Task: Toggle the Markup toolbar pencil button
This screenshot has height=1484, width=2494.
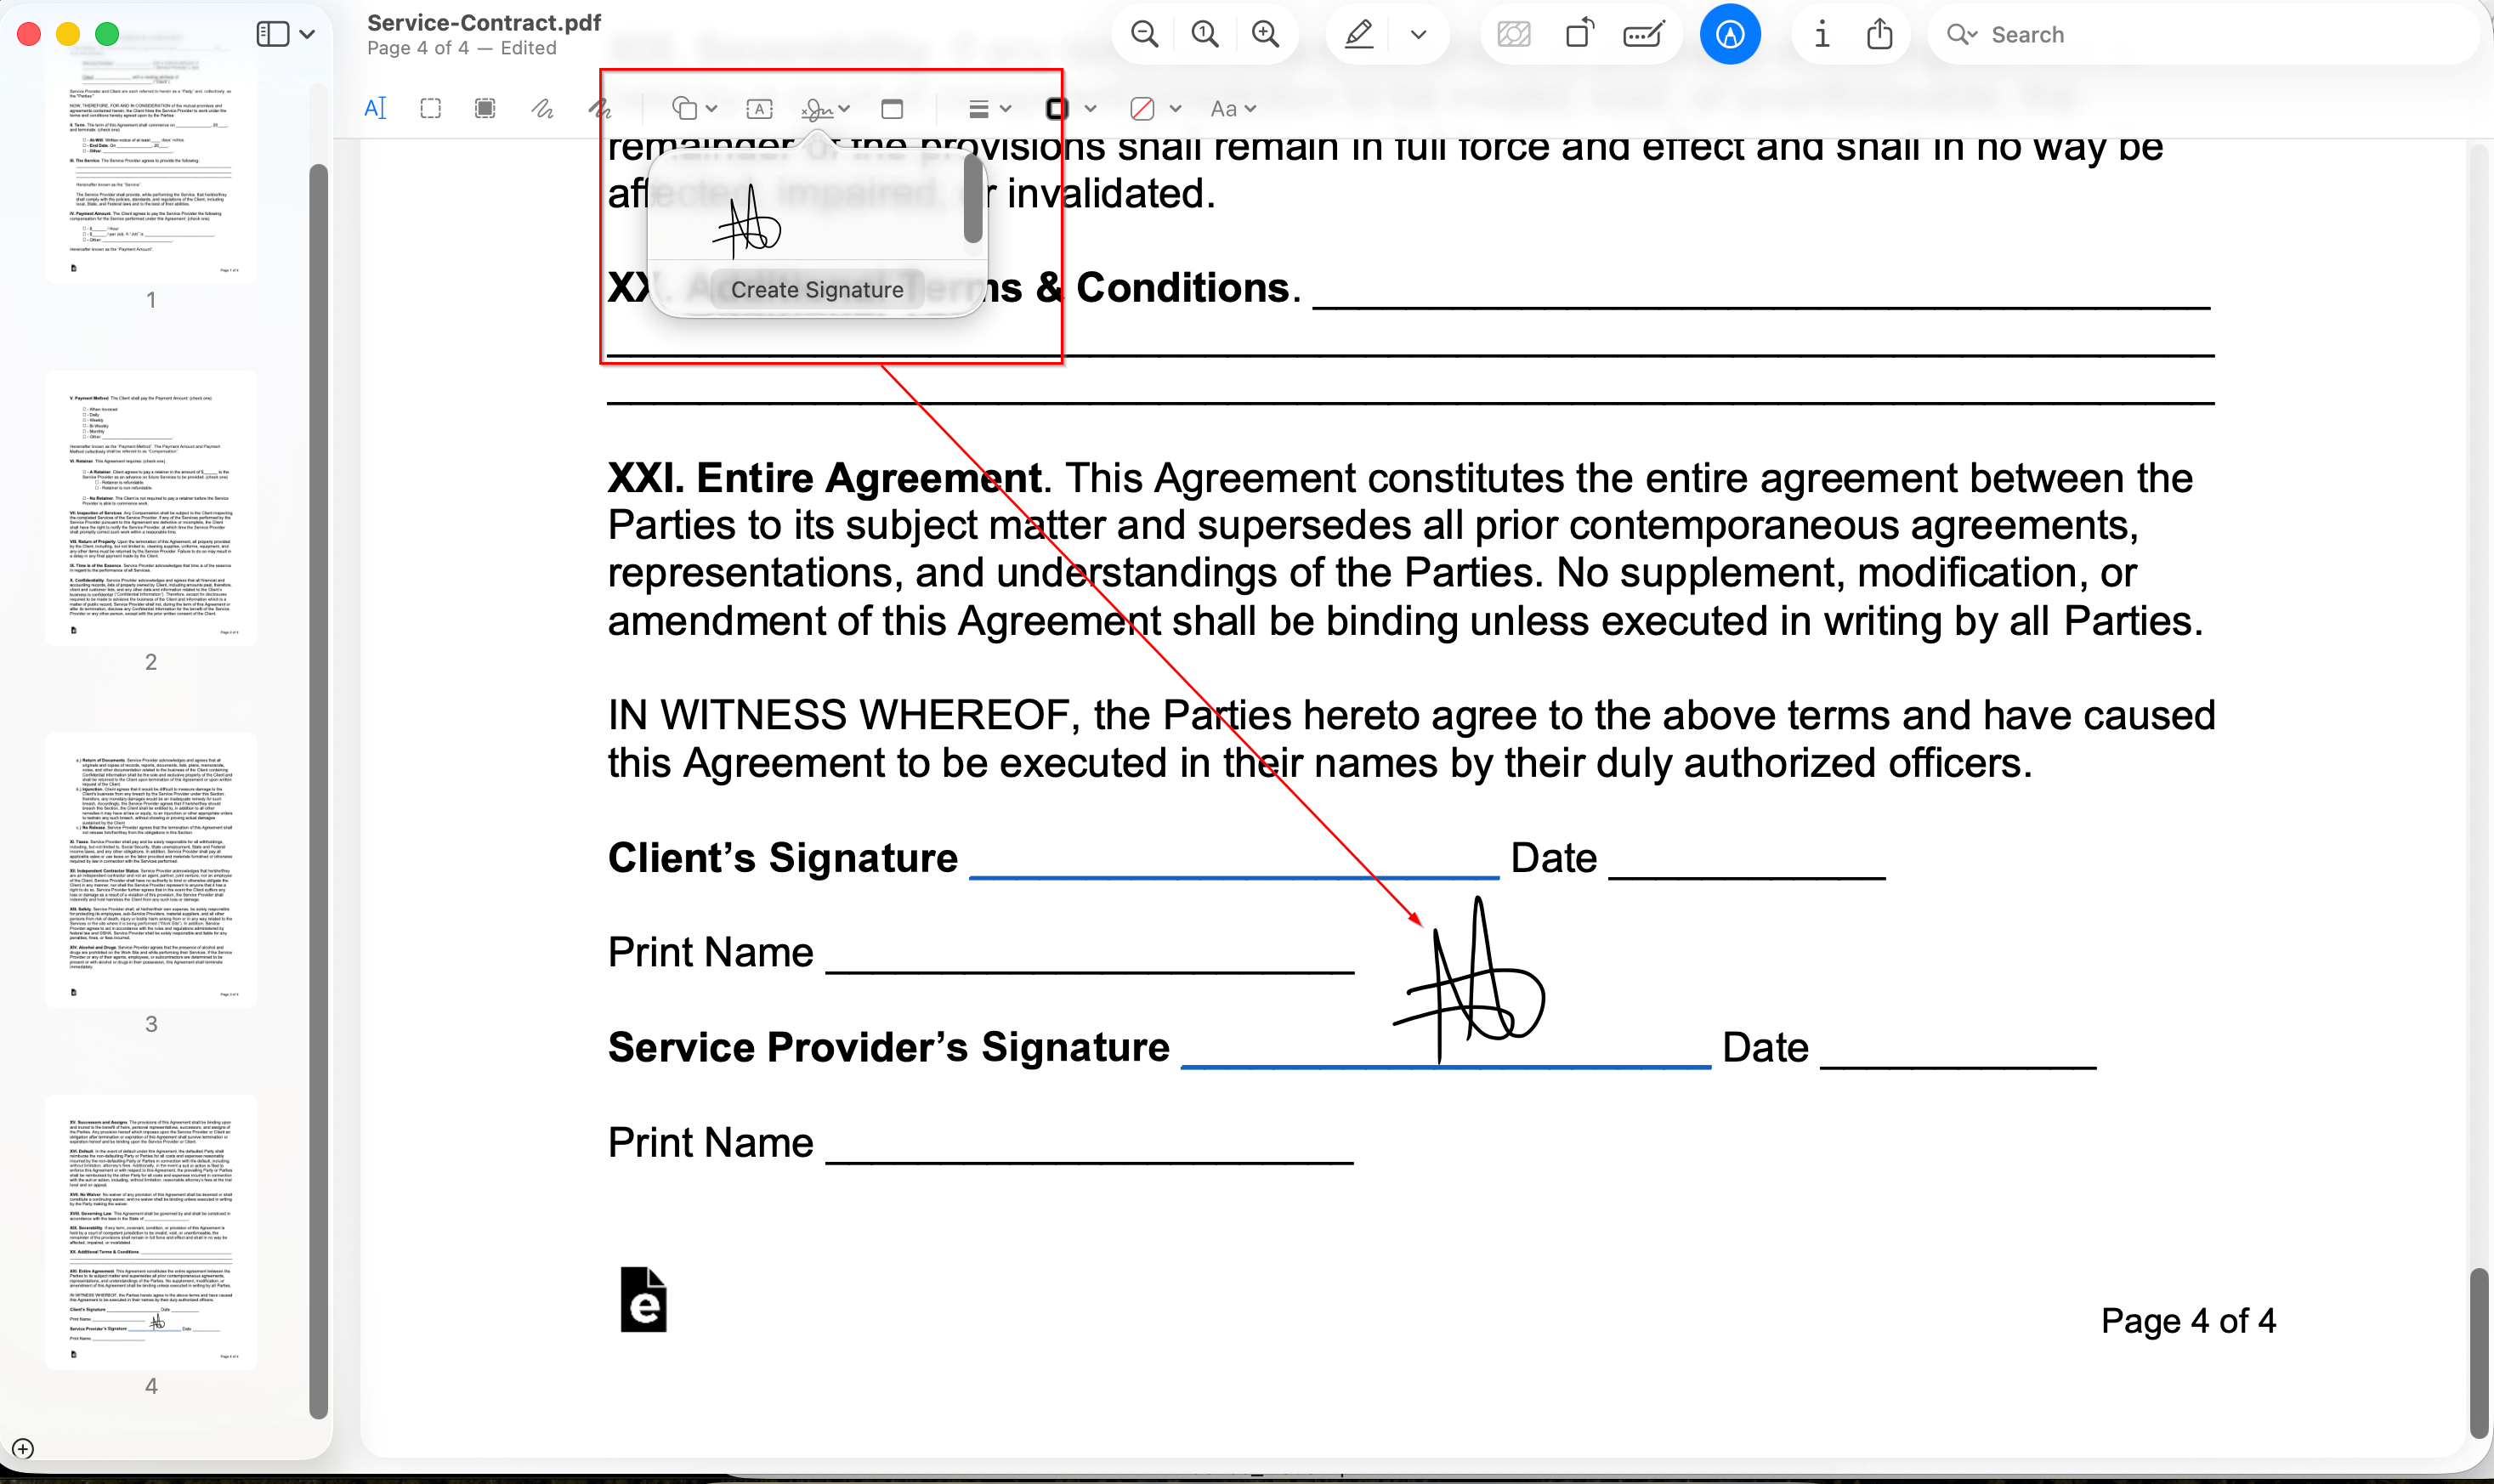Action: pyautogui.click(x=1357, y=33)
